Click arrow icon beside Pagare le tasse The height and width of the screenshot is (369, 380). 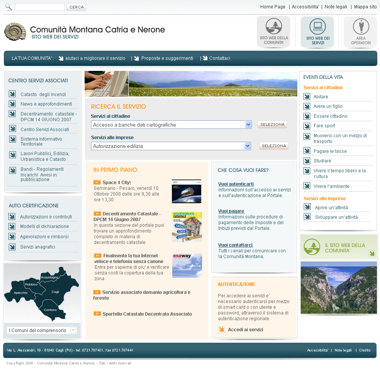click(x=307, y=151)
